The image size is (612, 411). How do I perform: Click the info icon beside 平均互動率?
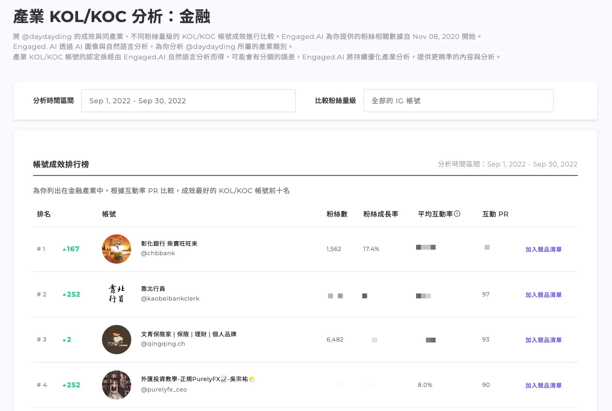point(457,214)
